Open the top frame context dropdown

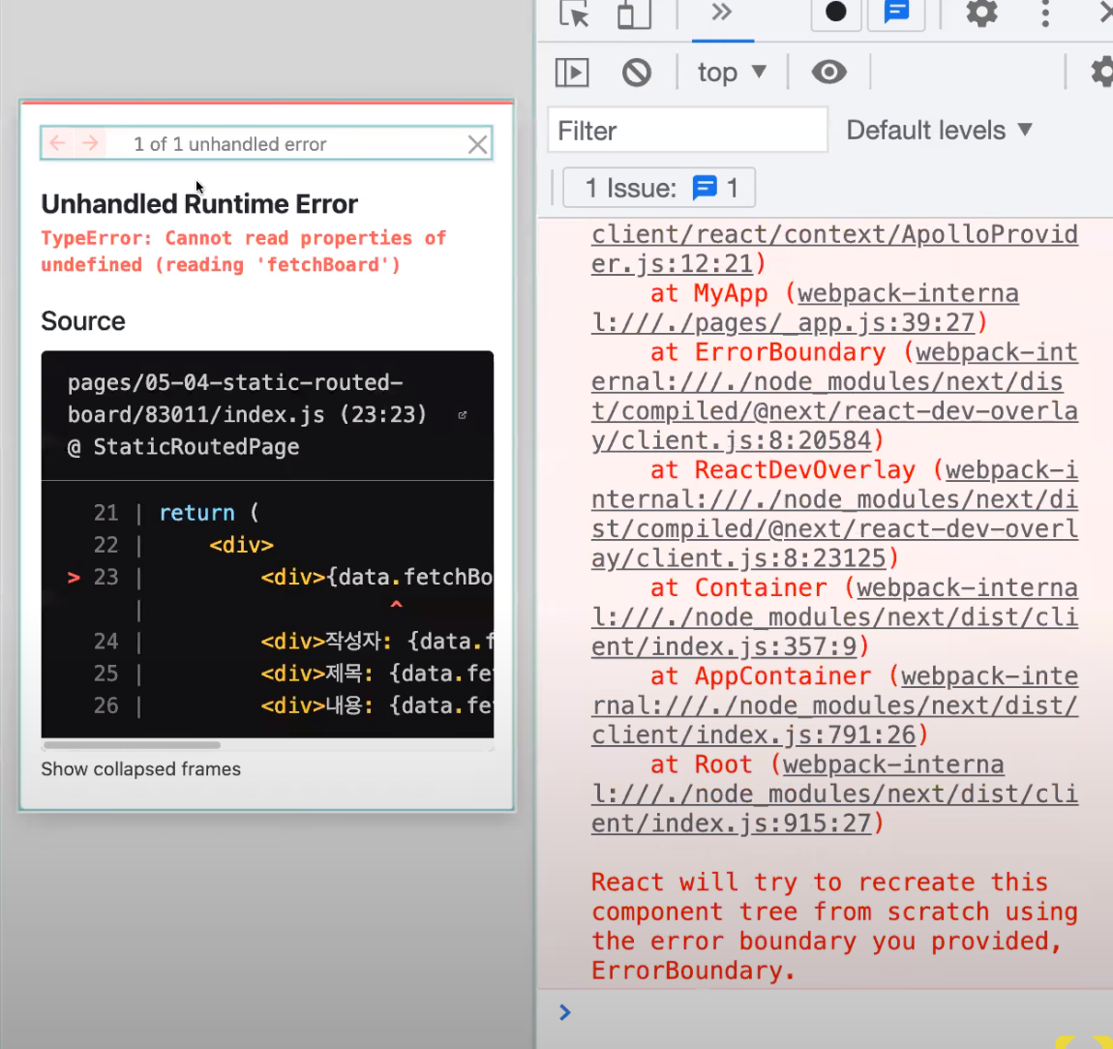pyautogui.click(x=731, y=72)
